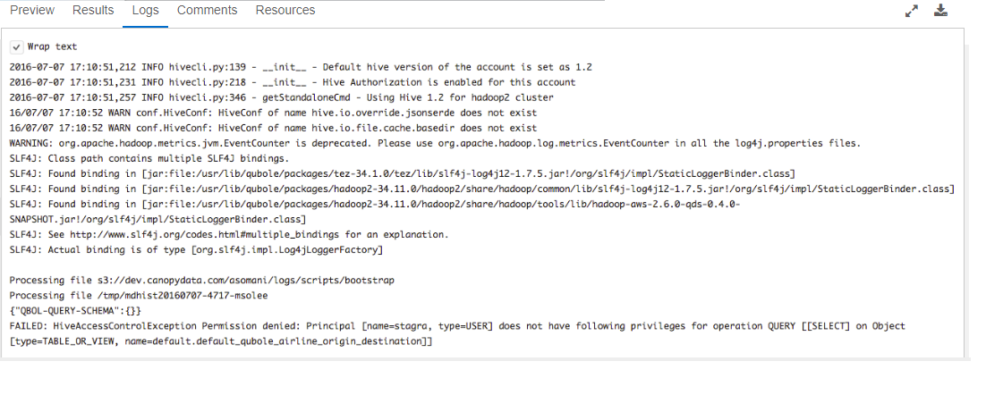Open the Comments tab
The image size is (986, 395).
[x=207, y=11]
